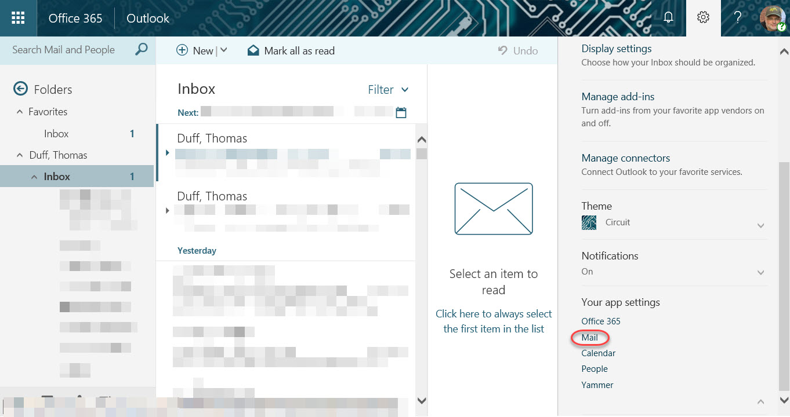Screen dimensions: 790x417
Task: Click the profile avatar picture
Action: click(771, 18)
